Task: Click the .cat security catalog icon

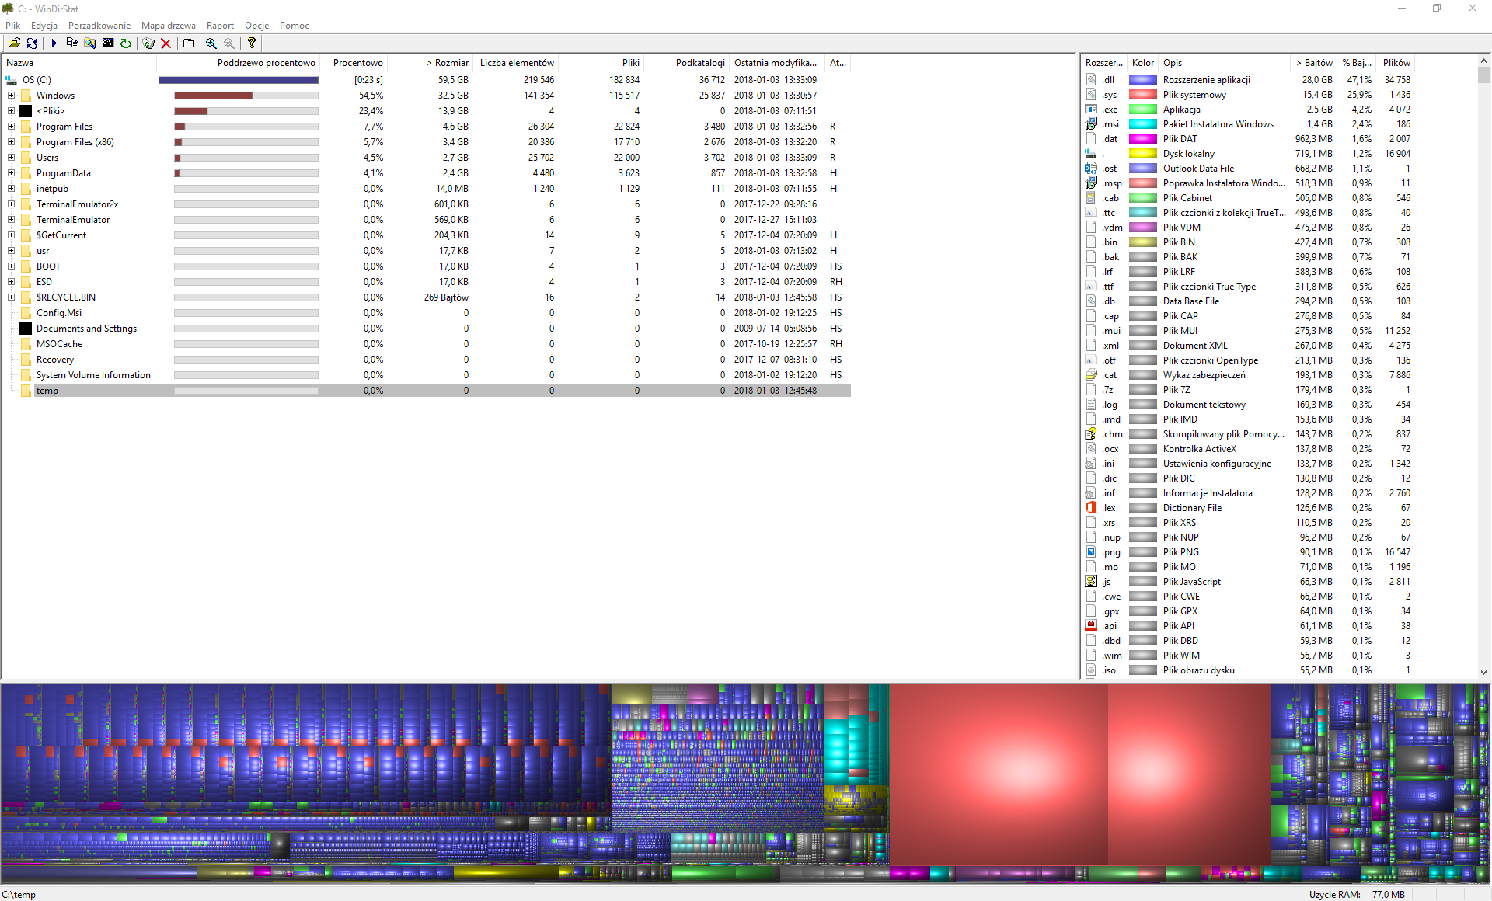Action: (x=1091, y=375)
